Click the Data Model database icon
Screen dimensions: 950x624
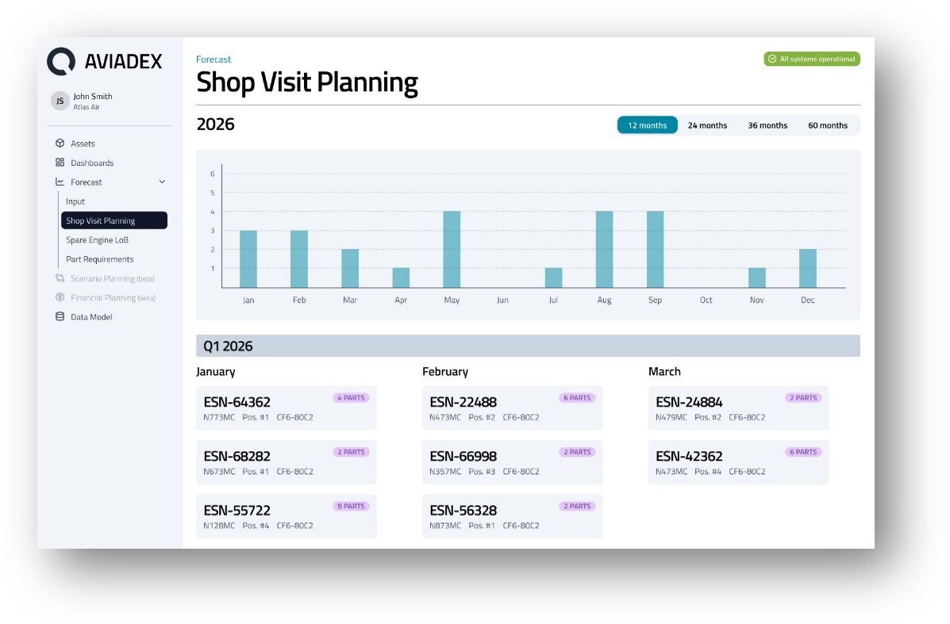tap(60, 317)
